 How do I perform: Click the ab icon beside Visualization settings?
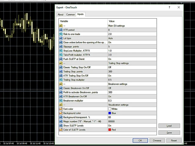pos(61,105)
